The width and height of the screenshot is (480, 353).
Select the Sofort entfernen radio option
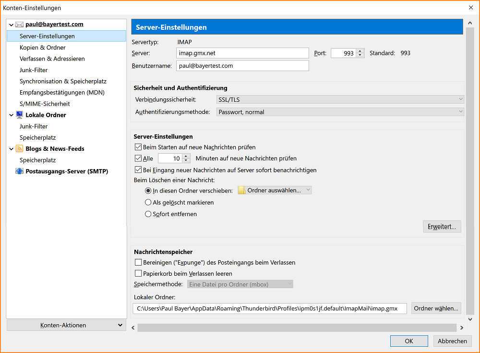pyautogui.click(x=148, y=214)
